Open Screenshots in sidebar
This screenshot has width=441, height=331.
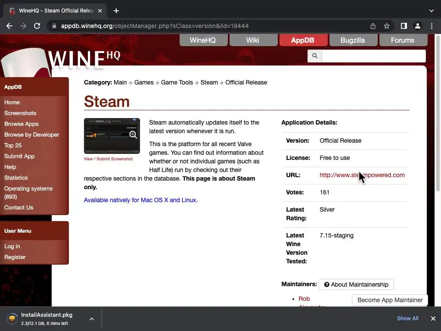[20, 113]
